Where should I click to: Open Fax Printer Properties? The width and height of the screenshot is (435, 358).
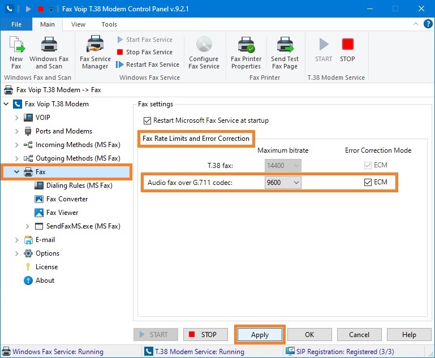pyautogui.click(x=246, y=53)
